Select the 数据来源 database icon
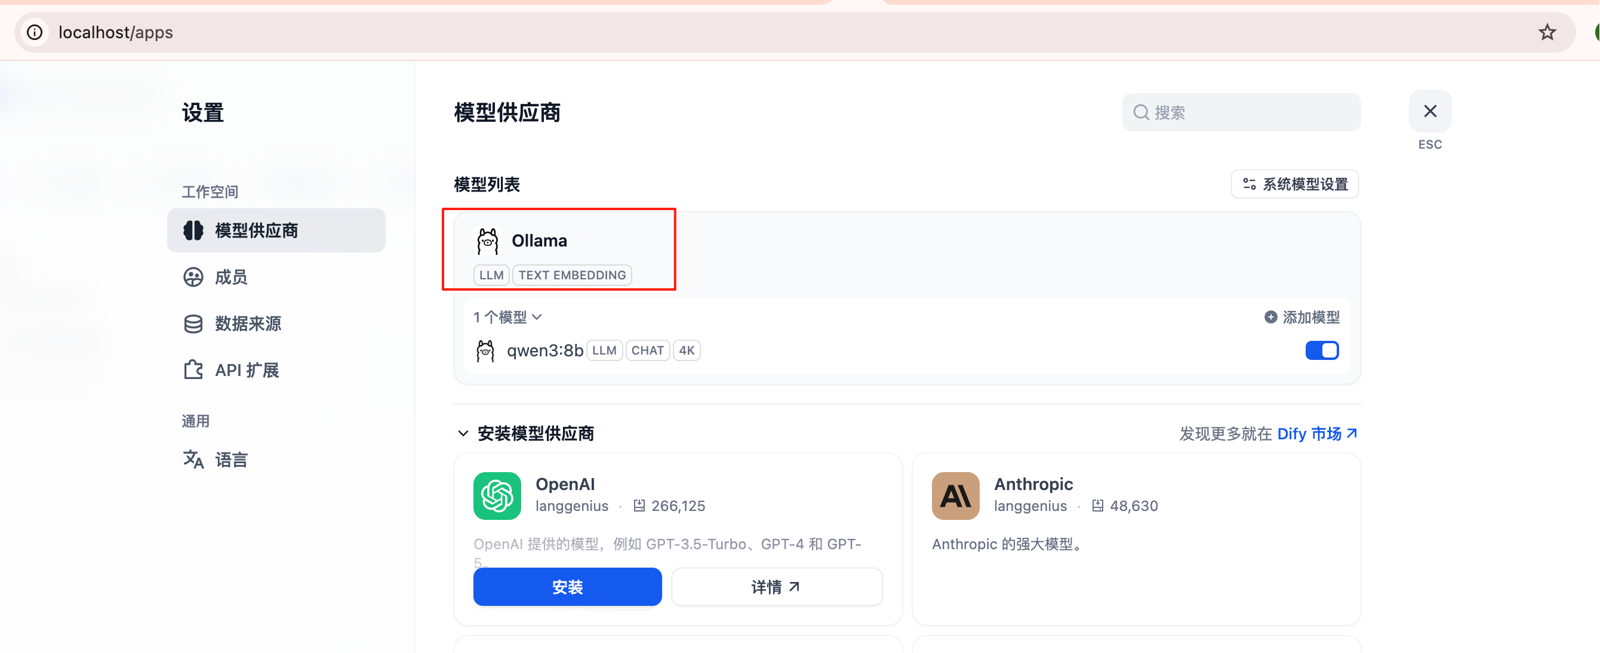Screen dimensions: 1600x653 [x=193, y=324]
